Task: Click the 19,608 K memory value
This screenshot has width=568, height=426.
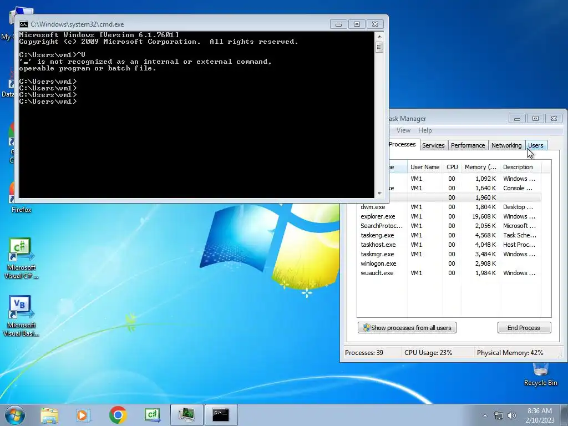Action: pos(484,216)
